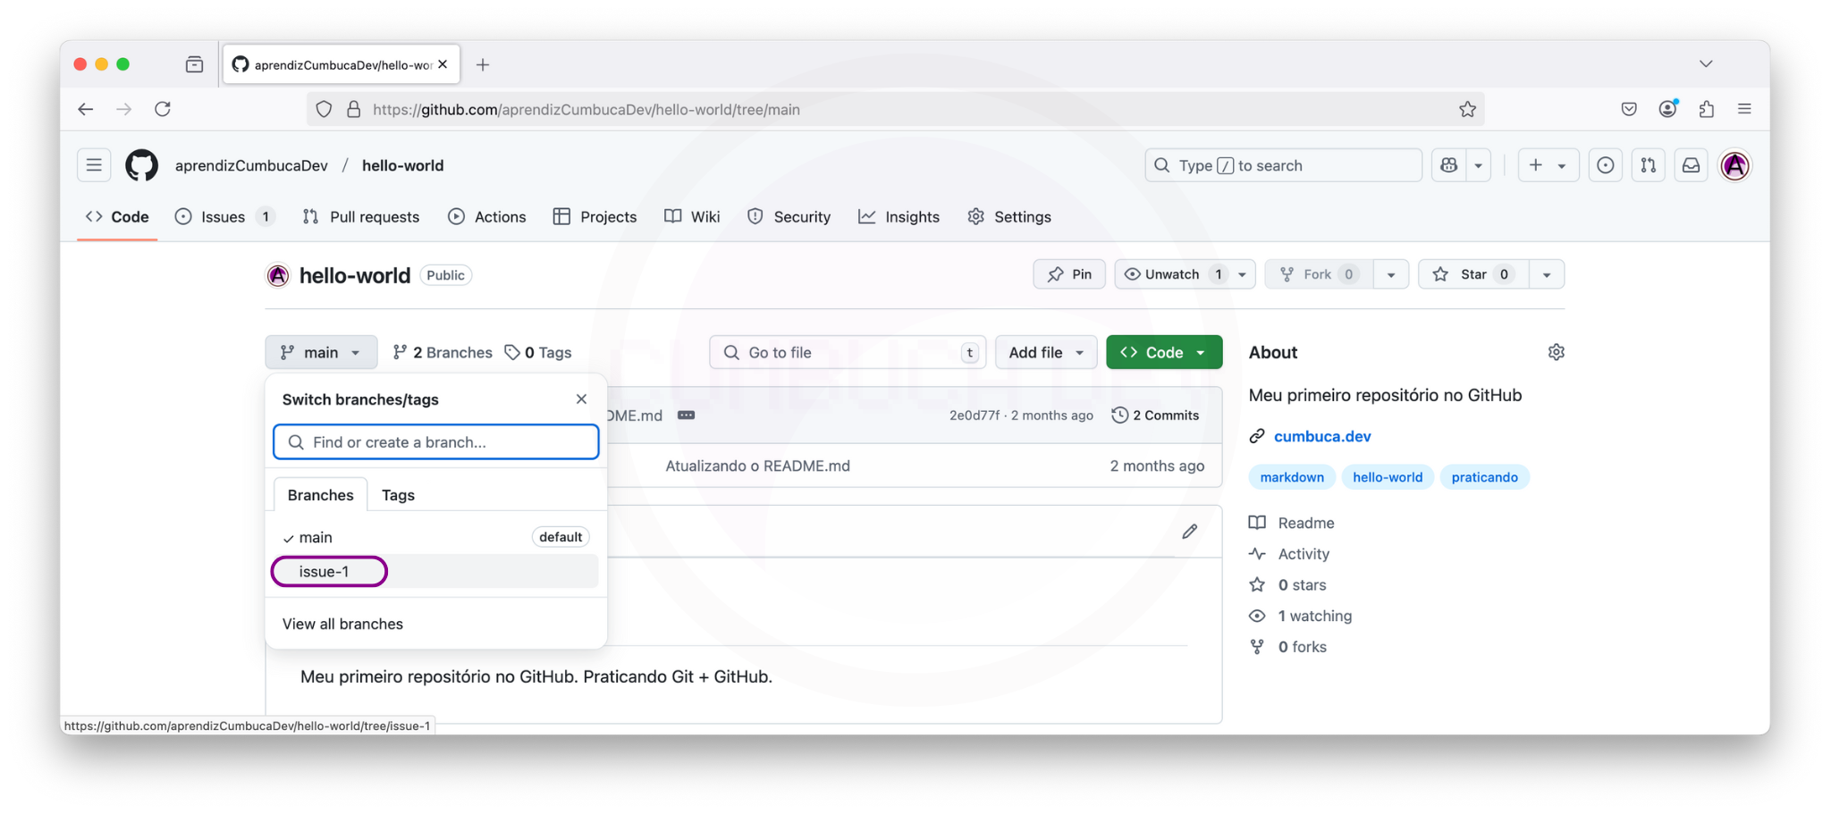Click the GitHub Octocat home logo
The width and height of the screenshot is (1831, 814).
click(x=141, y=165)
